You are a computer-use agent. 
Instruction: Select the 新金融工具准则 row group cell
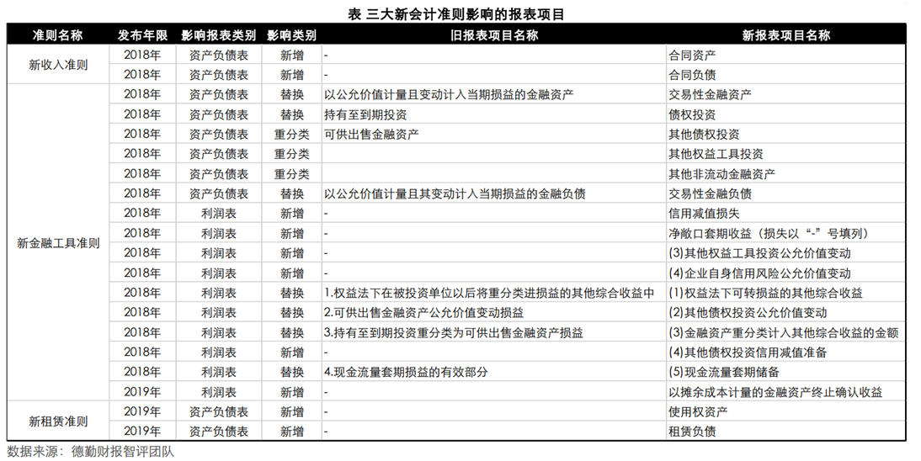point(57,243)
